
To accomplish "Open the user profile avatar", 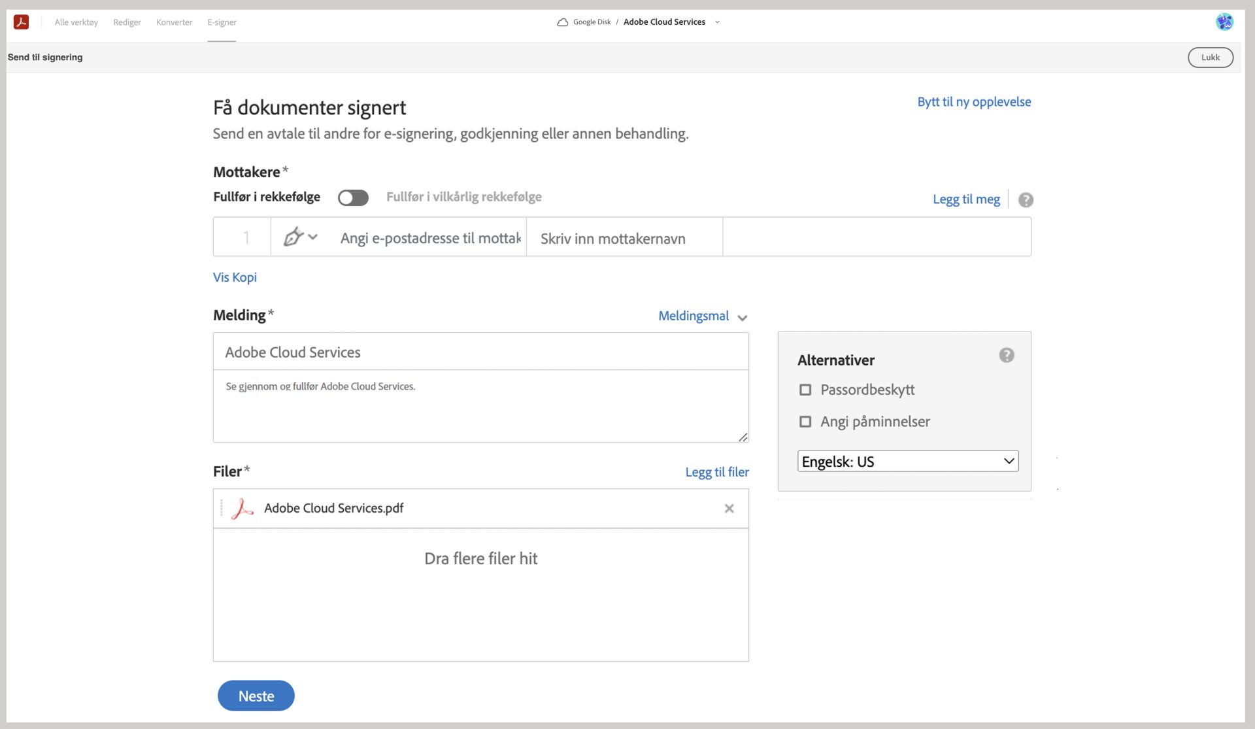I will (1224, 22).
